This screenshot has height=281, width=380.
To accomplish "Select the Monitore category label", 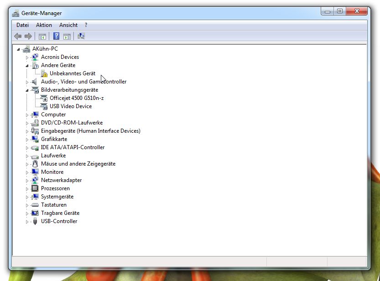I will pyautogui.click(x=52, y=172).
